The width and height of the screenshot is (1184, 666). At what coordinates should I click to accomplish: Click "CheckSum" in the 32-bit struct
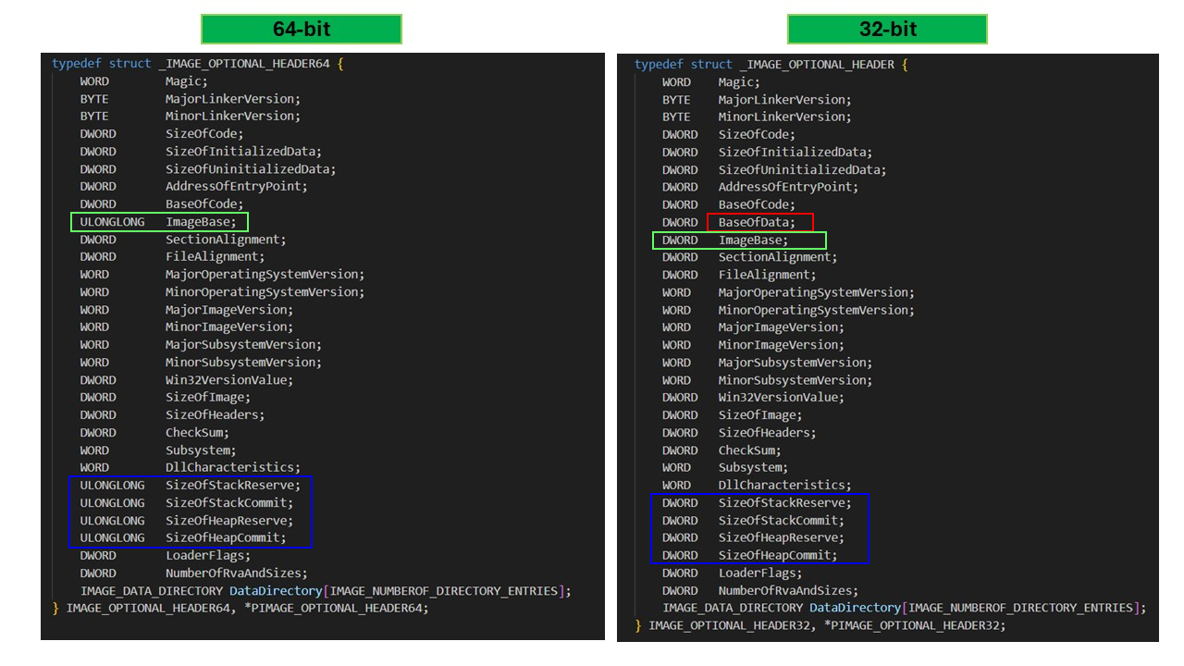click(747, 450)
